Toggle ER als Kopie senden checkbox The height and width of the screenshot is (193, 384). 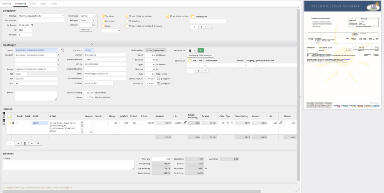tap(168, 16)
